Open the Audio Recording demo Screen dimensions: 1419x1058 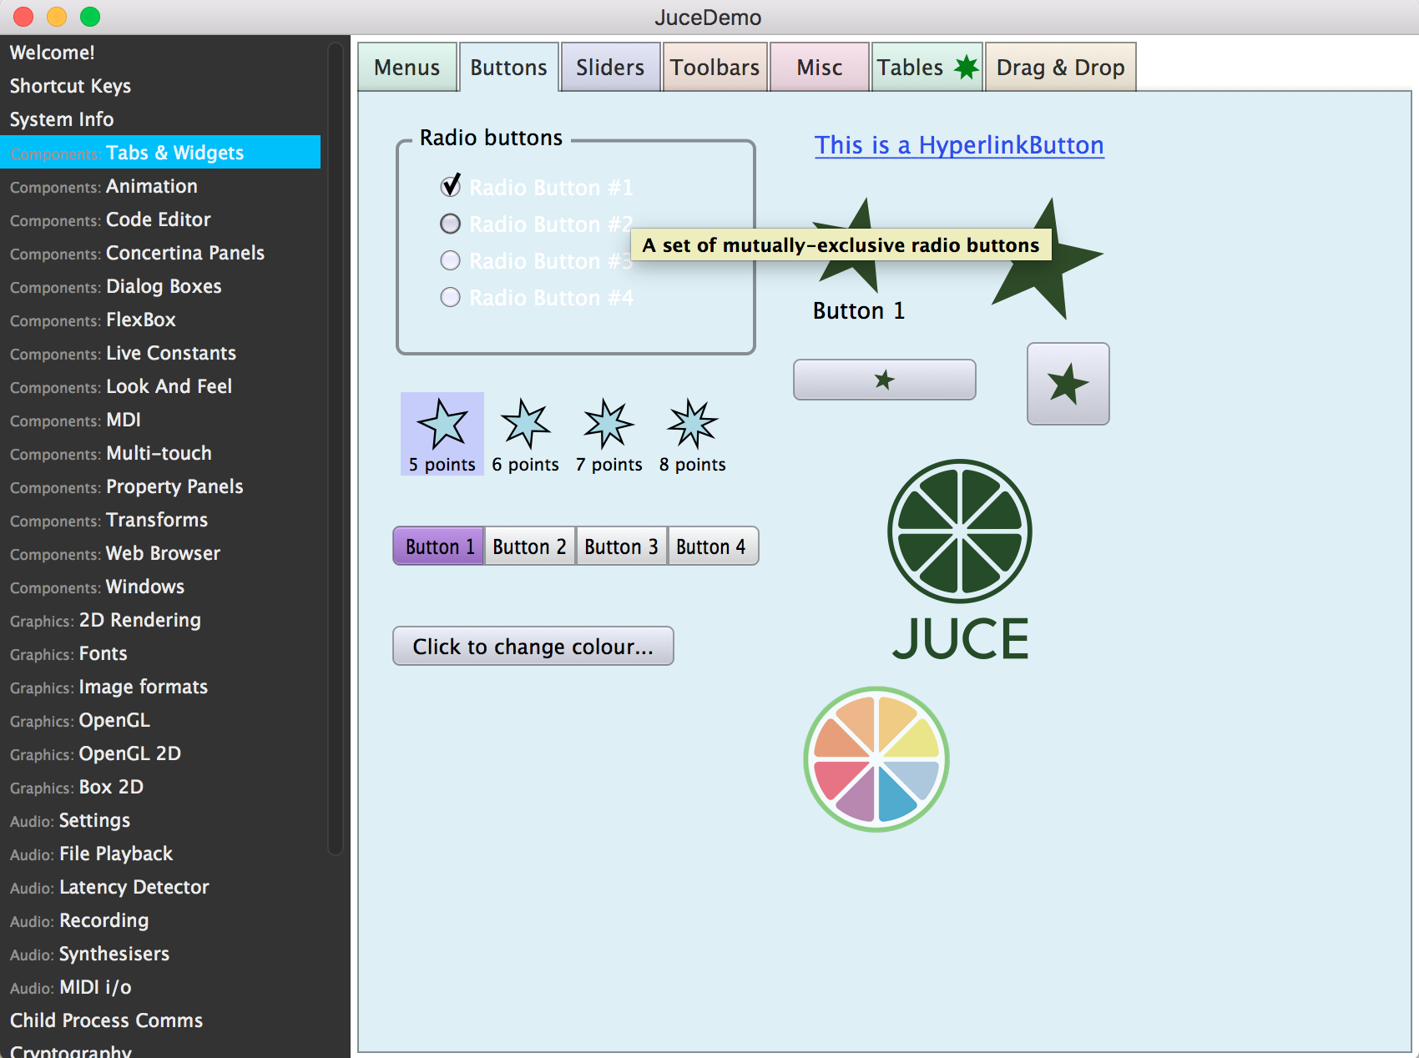(x=160, y=920)
